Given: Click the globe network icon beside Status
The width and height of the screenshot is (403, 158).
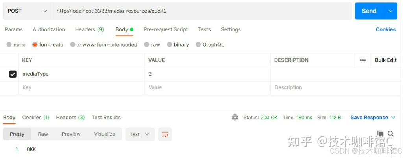Looking at the screenshot, I should (x=235, y=118).
